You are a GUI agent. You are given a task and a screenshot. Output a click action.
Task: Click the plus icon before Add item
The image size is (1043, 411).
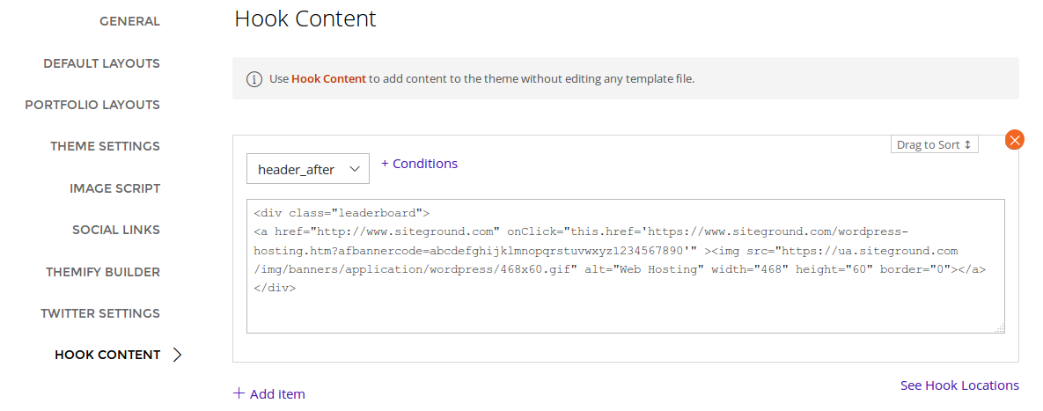coord(239,393)
